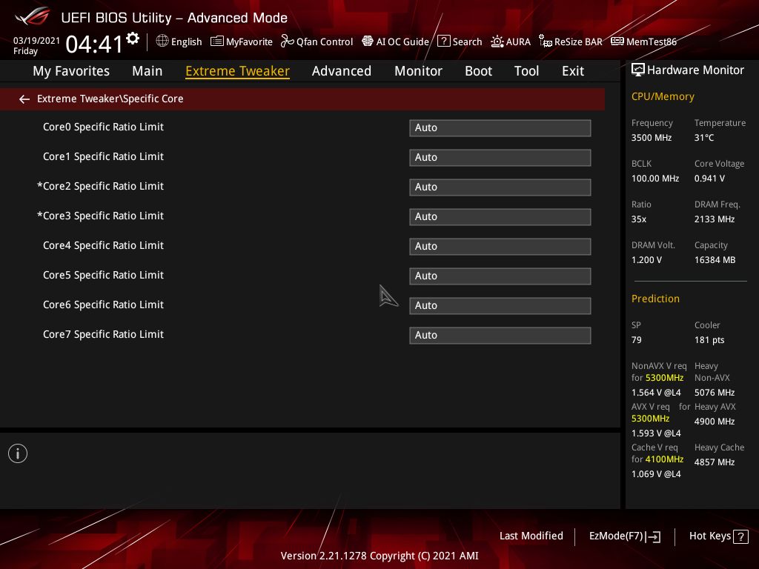Open the Advanced tab
The image size is (759, 569).
[x=342, y=71]
